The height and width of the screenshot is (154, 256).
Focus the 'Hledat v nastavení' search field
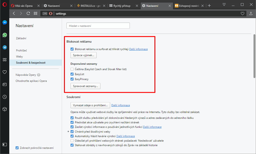98,26
